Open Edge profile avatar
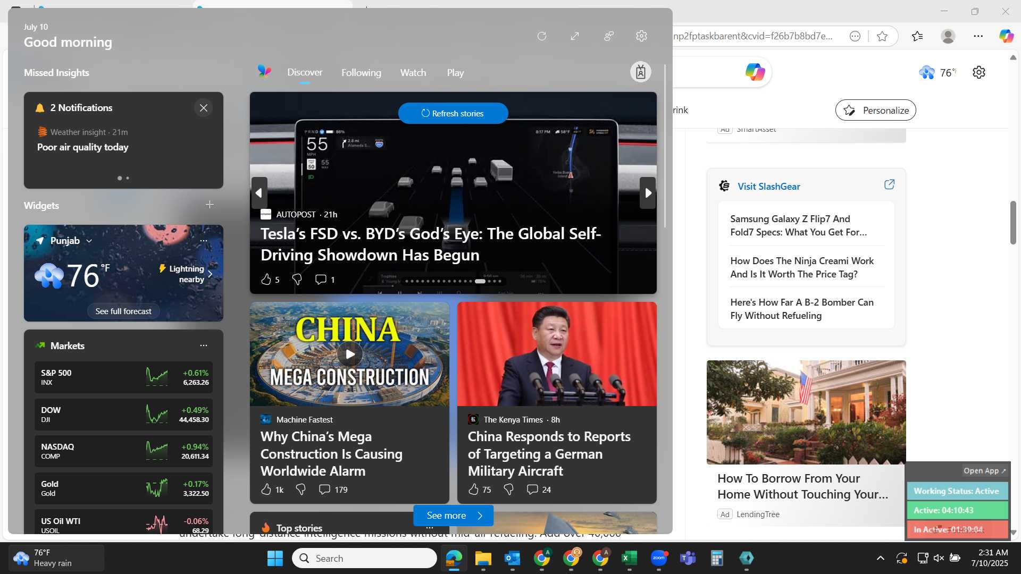The width and height of the screenshot is (1021, 574). pos(948,36)
